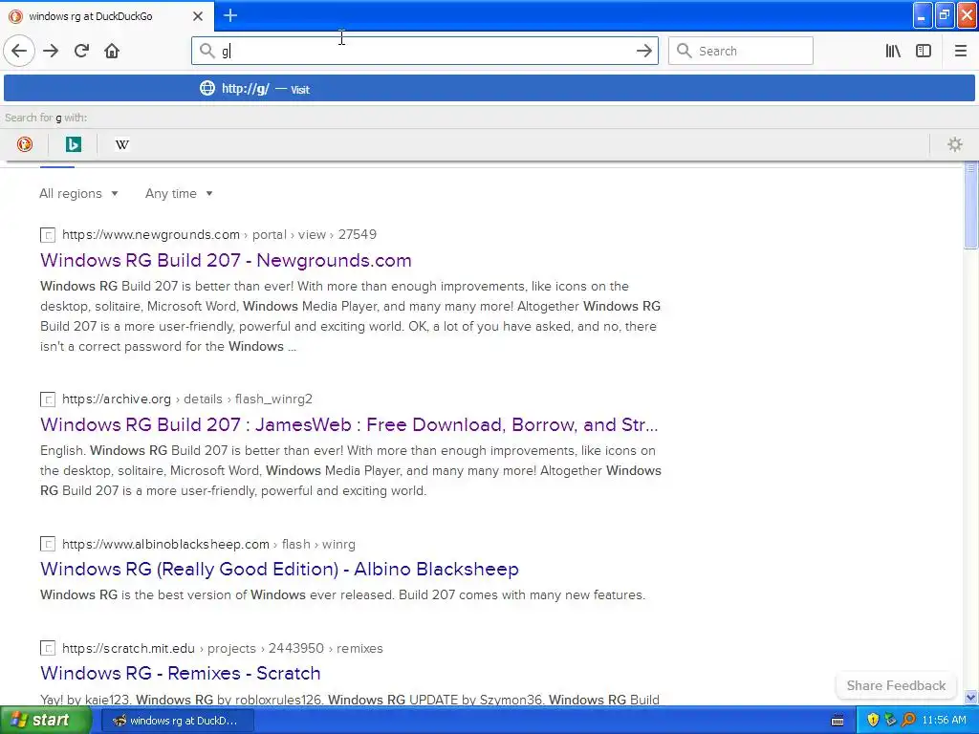Click albinoblacksheep.com result favicon
Viewport: 979px width, 734px height.
tap(48, 544)
